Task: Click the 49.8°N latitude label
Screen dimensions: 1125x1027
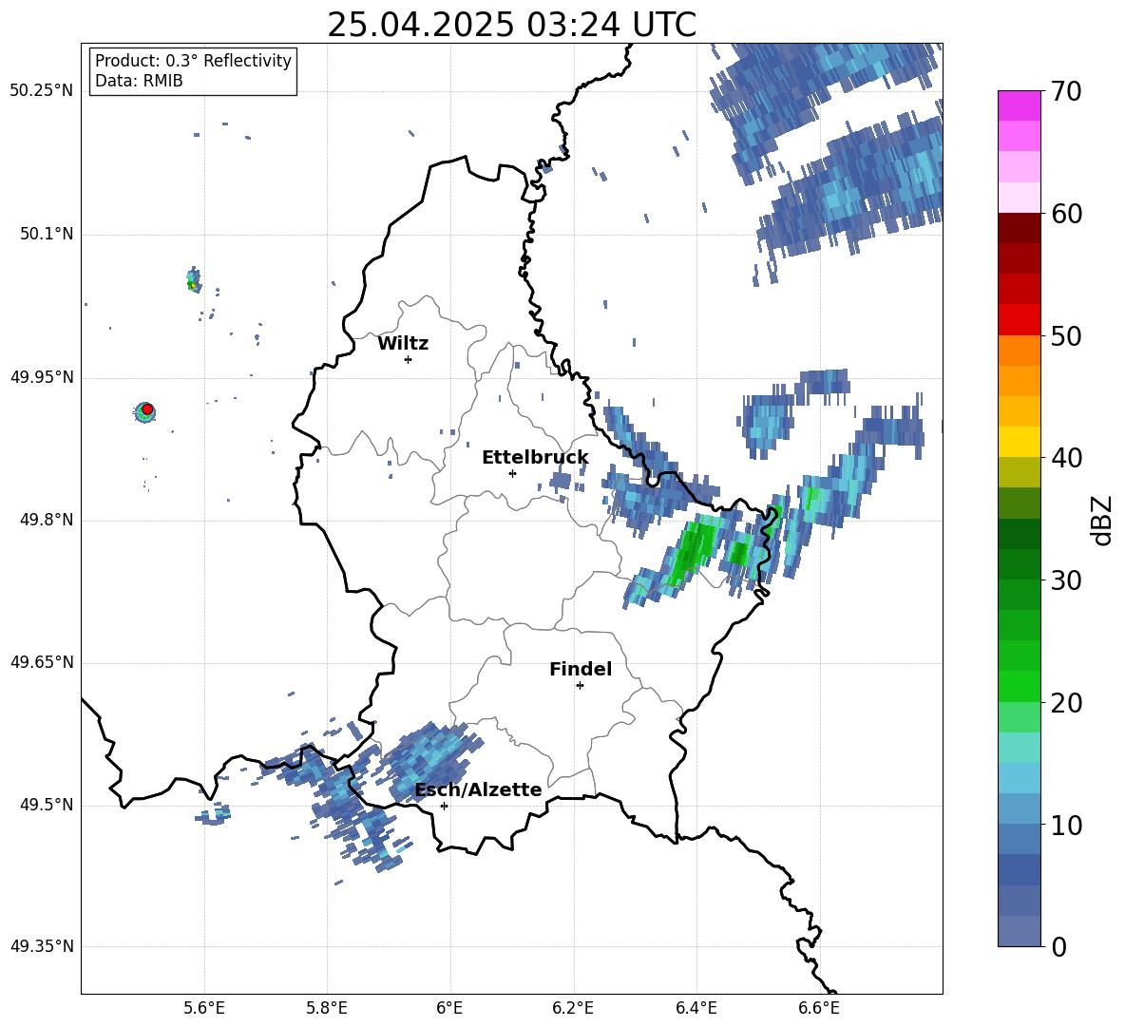Action: (47, 520)
